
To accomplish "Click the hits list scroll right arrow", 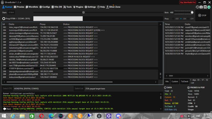I will (x=208, y=76).
